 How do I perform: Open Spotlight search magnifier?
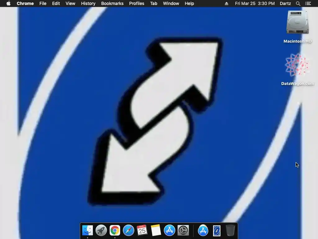click(298, 3)
